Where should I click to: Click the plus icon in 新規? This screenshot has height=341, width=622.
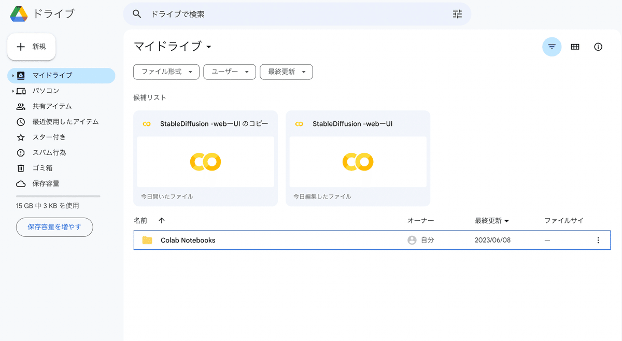pos(21,47)
